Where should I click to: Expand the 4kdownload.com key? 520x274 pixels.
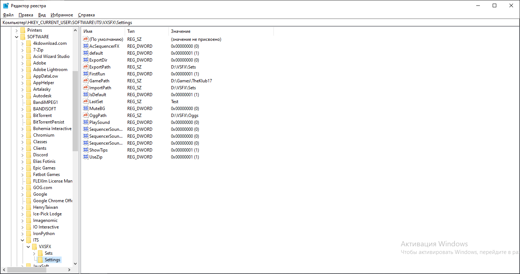pos(22,43)
